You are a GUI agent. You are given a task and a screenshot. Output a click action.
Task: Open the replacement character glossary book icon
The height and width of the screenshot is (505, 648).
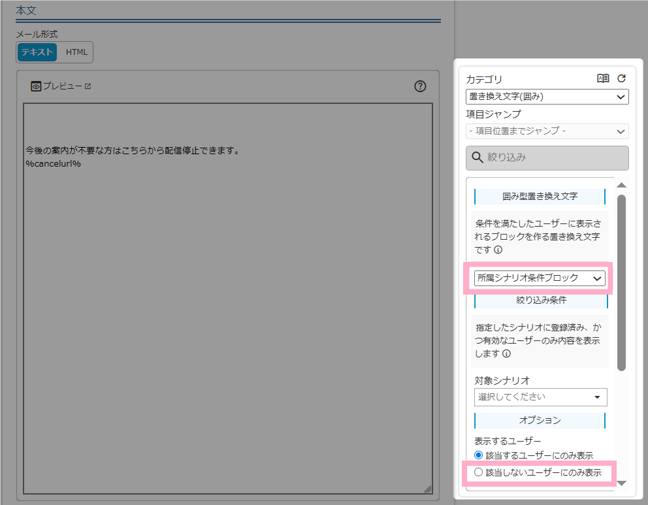click(x=603, y=78)
